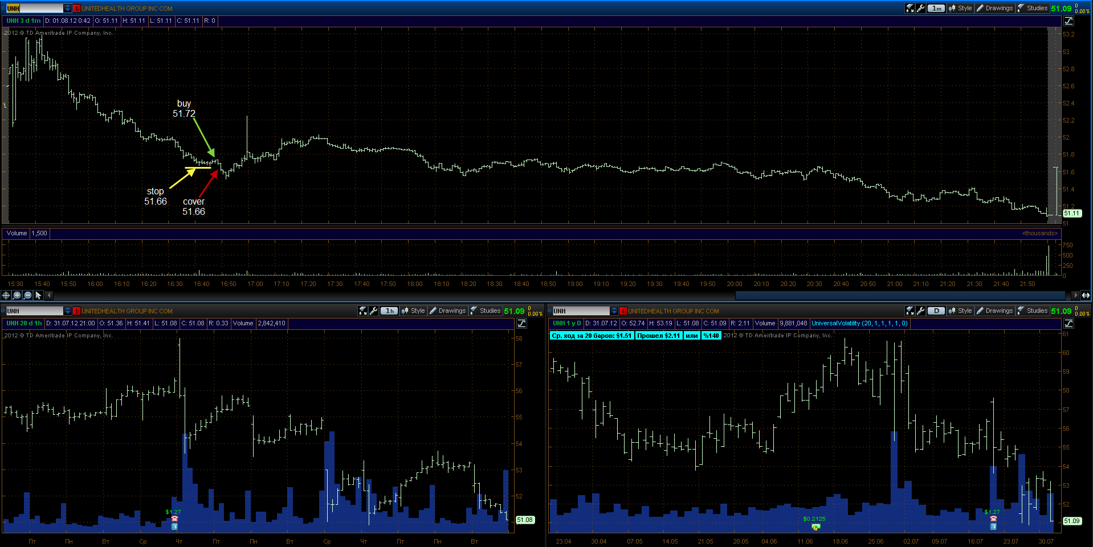Viewport: 1093px width, 547px height.
Task: Select the pointer cursor tool below the 1m chart
Action: (38, 295)
